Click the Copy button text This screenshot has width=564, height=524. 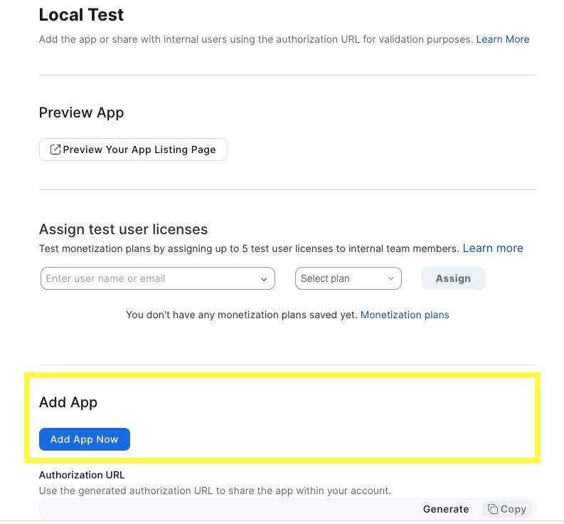coord(514,509)
